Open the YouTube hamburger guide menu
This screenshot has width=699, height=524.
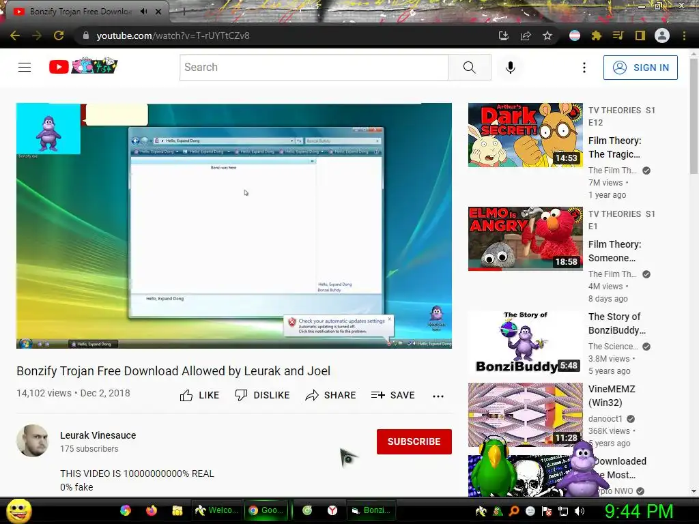[x=25, y=68]
